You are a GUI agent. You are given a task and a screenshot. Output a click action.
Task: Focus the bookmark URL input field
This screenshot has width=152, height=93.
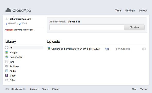click(x=87, y=27)
